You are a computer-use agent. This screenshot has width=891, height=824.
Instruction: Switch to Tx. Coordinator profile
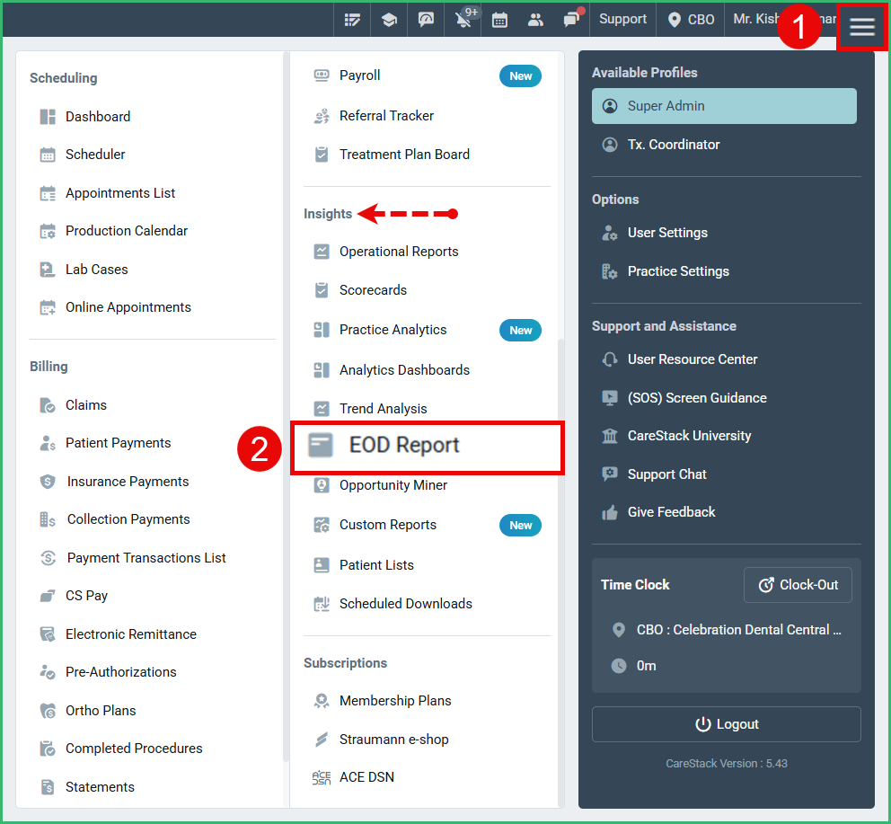pyautogui.click(x=674, y=145)
